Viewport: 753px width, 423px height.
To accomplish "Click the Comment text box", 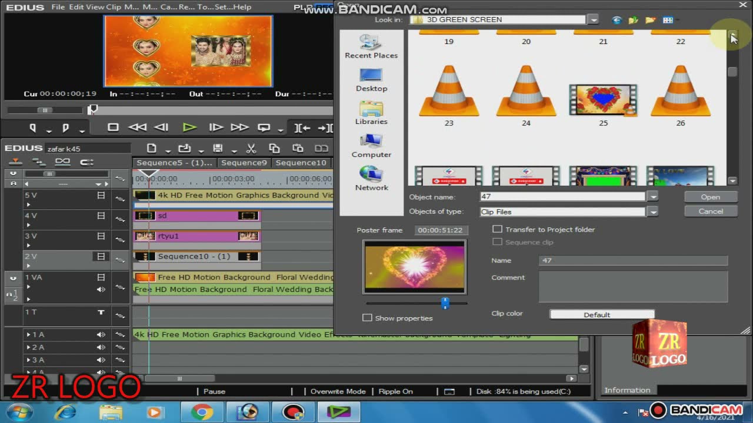I will [x=633, y=287].
